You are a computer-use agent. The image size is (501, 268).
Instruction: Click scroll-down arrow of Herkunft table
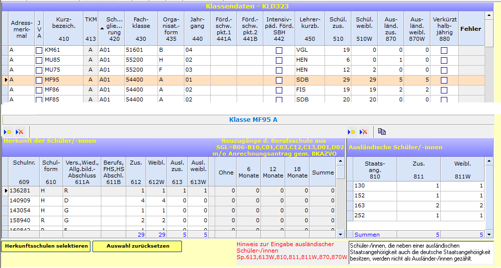click(340, 234)
